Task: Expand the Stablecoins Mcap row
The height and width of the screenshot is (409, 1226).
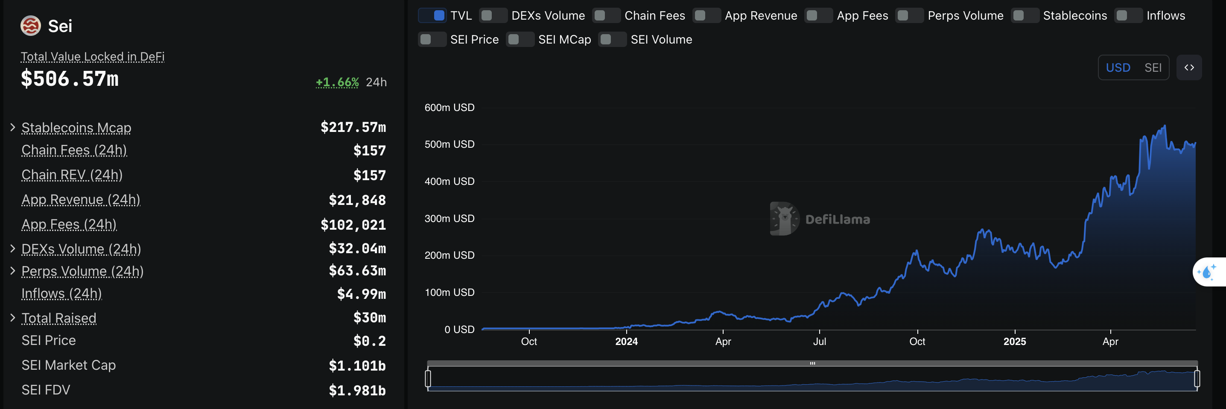Action: coord(13,127)
